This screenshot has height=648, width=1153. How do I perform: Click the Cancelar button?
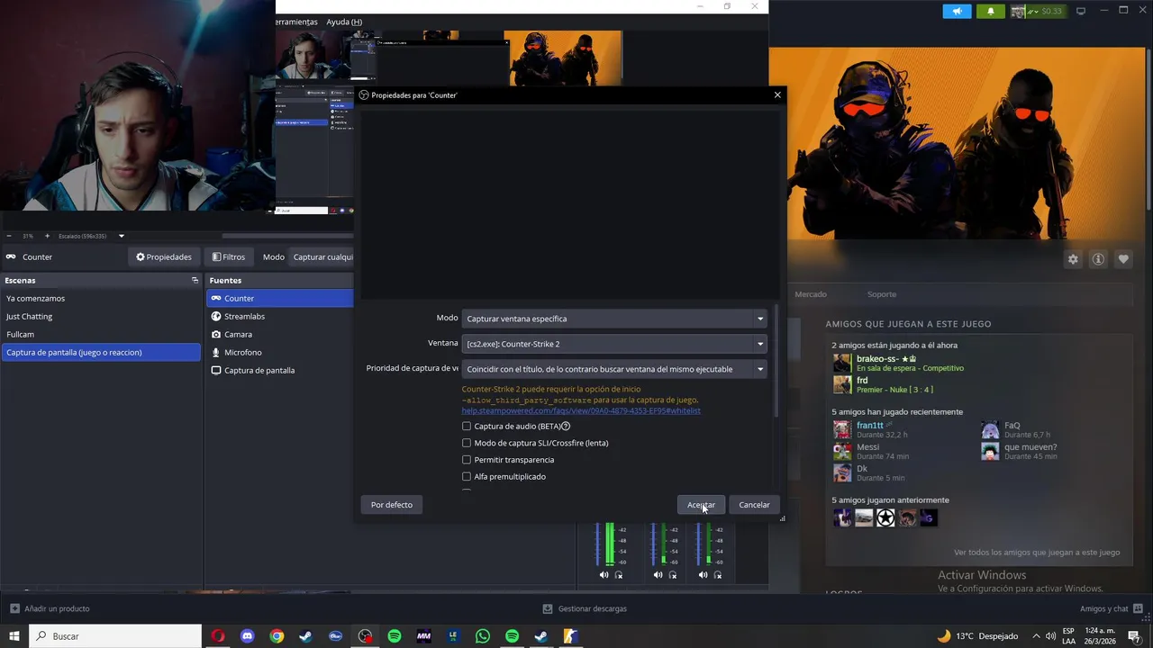(x=754, y=505)
